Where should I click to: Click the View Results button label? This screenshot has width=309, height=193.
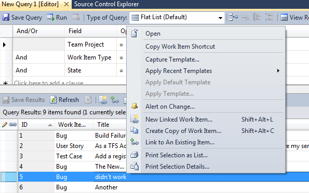[x=299, y=18]
